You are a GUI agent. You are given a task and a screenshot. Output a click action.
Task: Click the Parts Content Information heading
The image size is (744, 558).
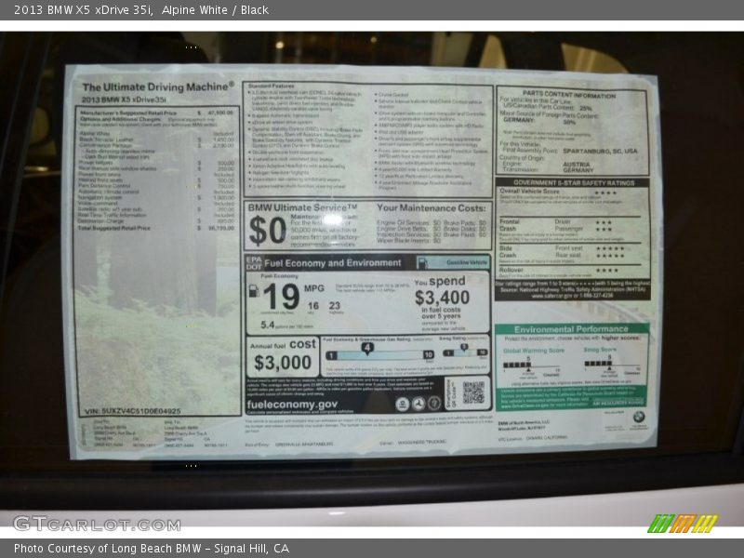pyautogui.click(x=569, y=95)
